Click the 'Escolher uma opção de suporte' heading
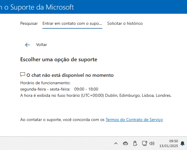187x150 pixels. pyautogui.click(x=59, y=59)
